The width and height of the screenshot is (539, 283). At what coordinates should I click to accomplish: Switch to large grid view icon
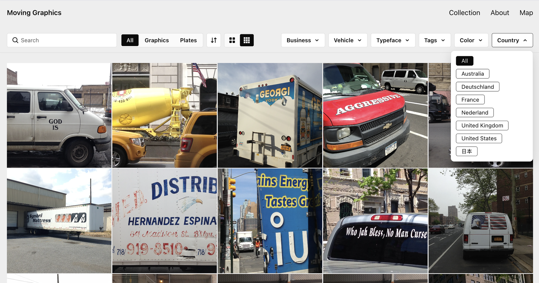232,40
